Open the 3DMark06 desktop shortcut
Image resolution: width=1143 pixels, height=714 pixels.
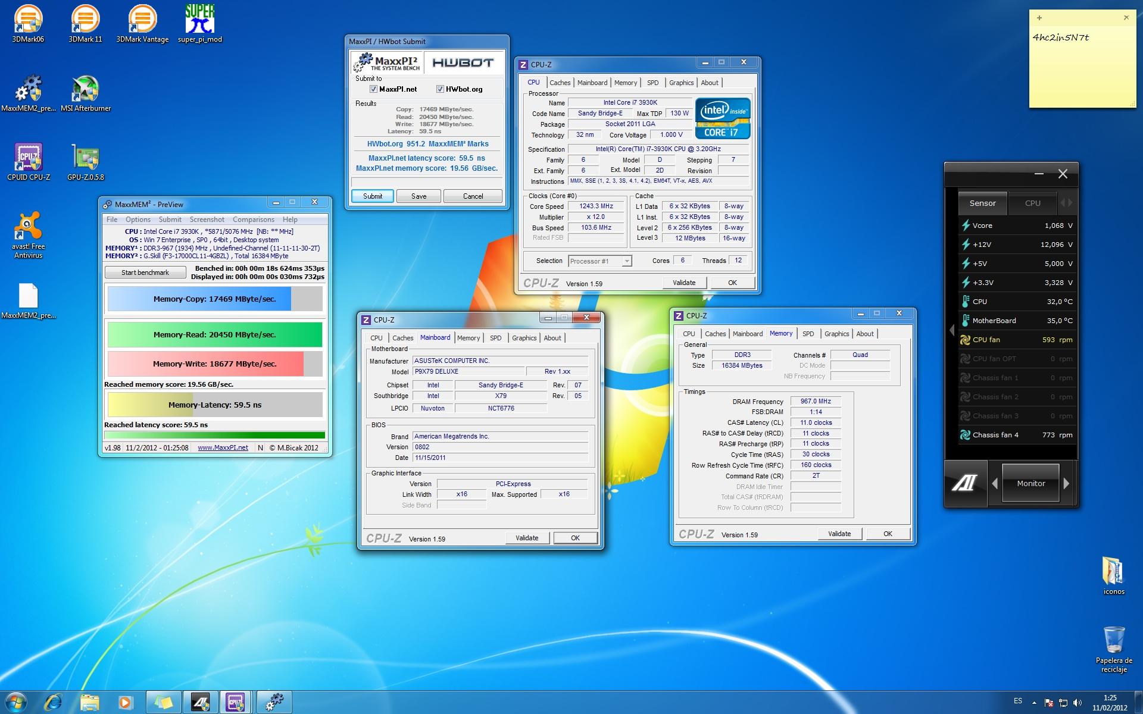(x=28, y=24)
